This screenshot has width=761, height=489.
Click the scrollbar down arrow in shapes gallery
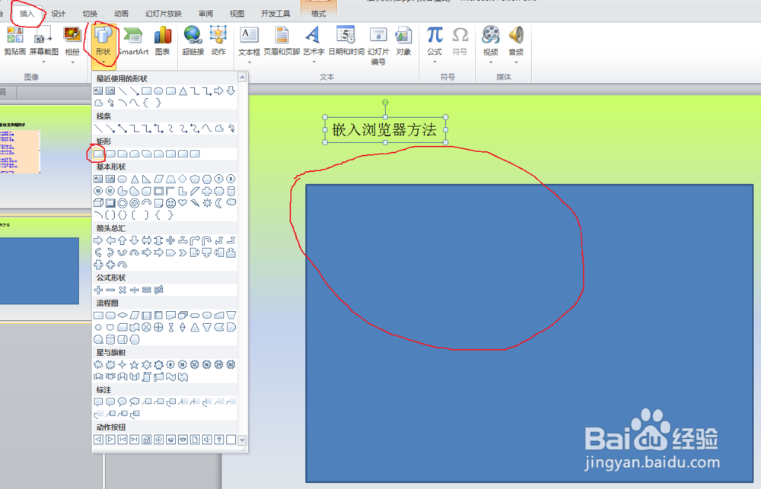pos(241,440)
